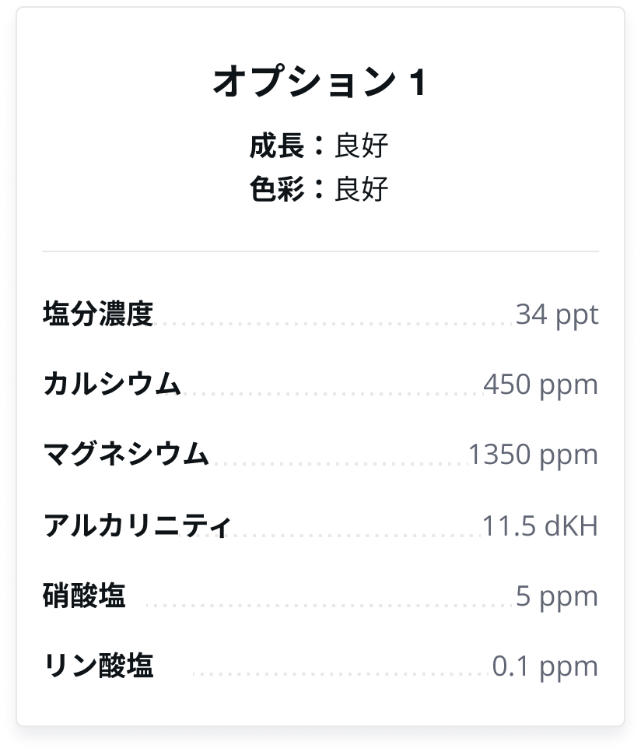
Task: Select the 5 ppm nitrate value
Action: pyautogui.click(x=557, y=597)
